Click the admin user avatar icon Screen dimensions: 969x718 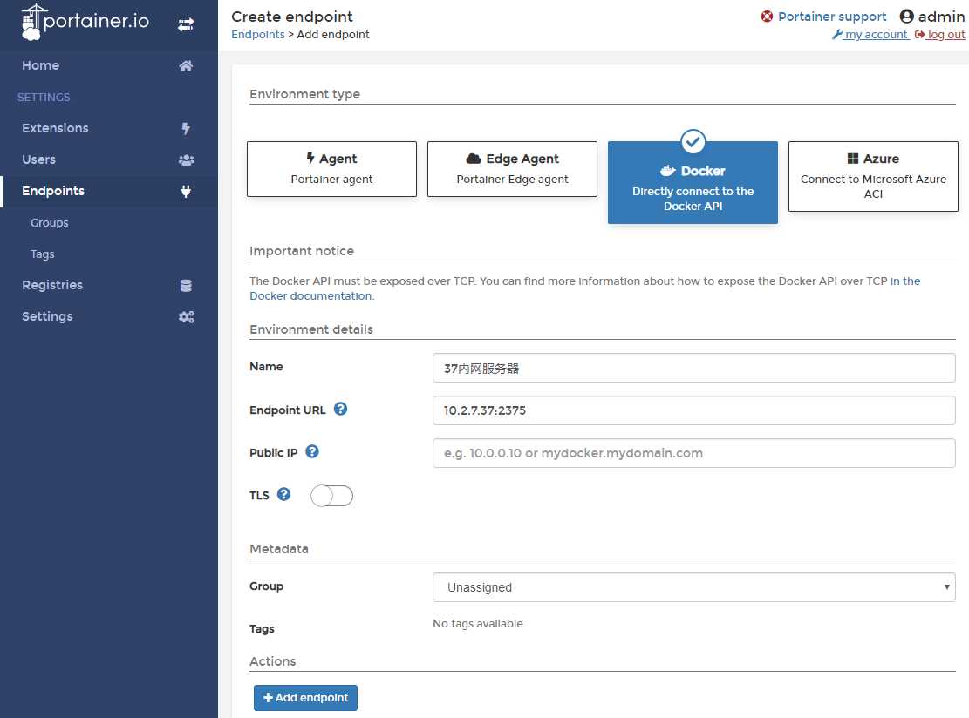(906, 17)
